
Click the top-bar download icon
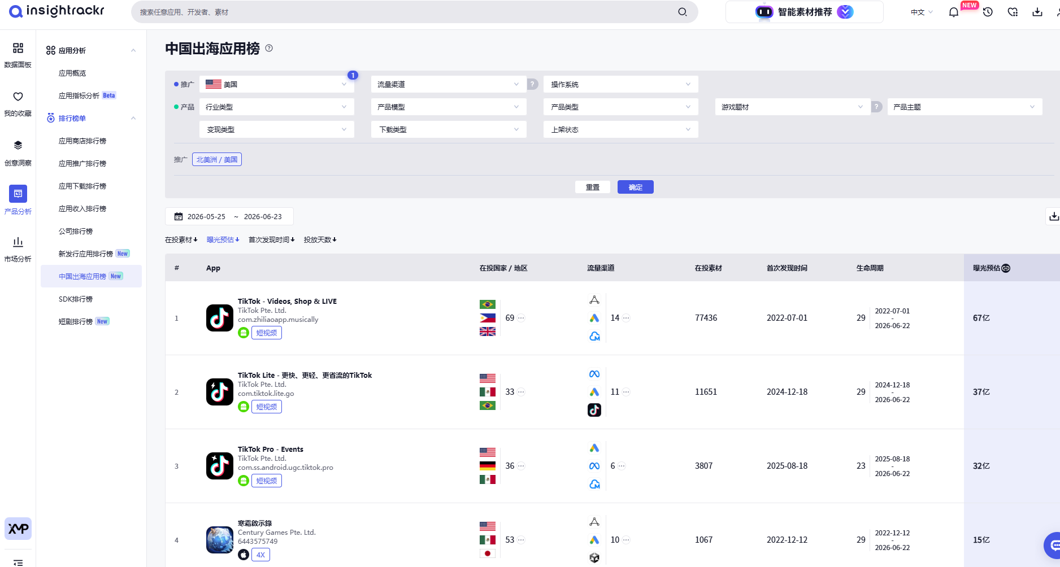[1037, 12]
